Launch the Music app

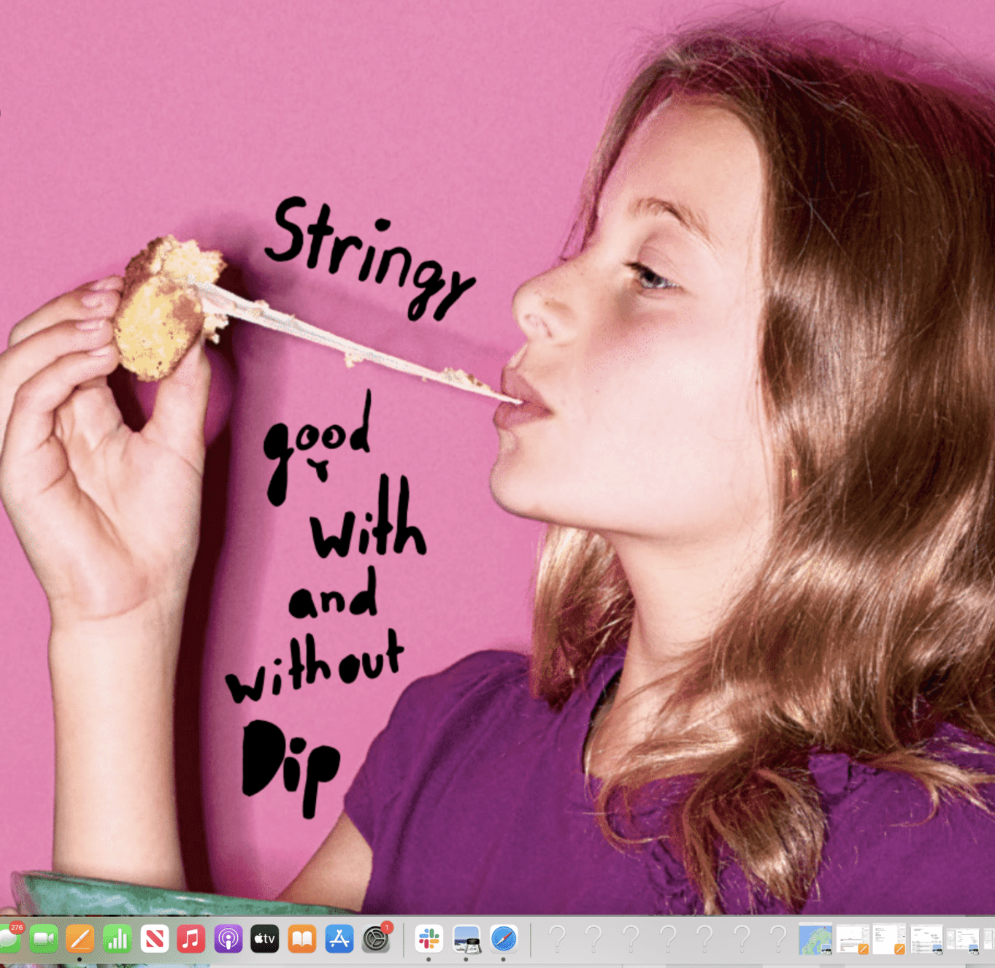[x=191, y=939]
